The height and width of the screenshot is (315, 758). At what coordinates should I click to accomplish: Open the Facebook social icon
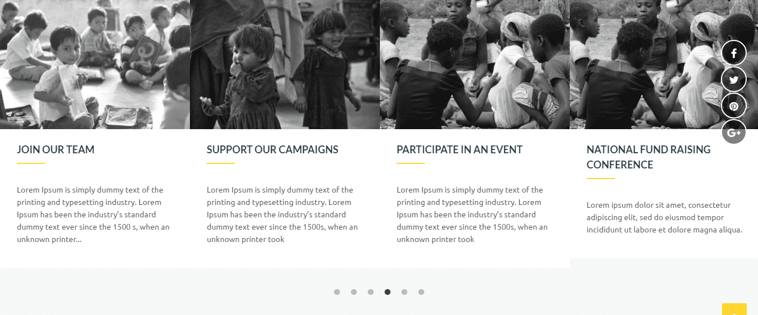[x=734, y=53]
